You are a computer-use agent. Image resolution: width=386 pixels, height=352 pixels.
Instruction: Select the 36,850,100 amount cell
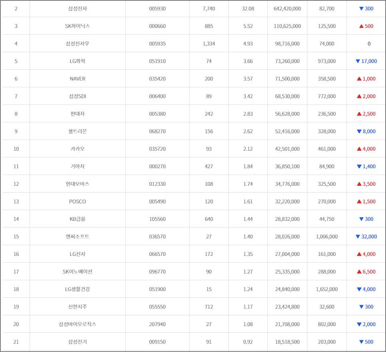[287, 167]
